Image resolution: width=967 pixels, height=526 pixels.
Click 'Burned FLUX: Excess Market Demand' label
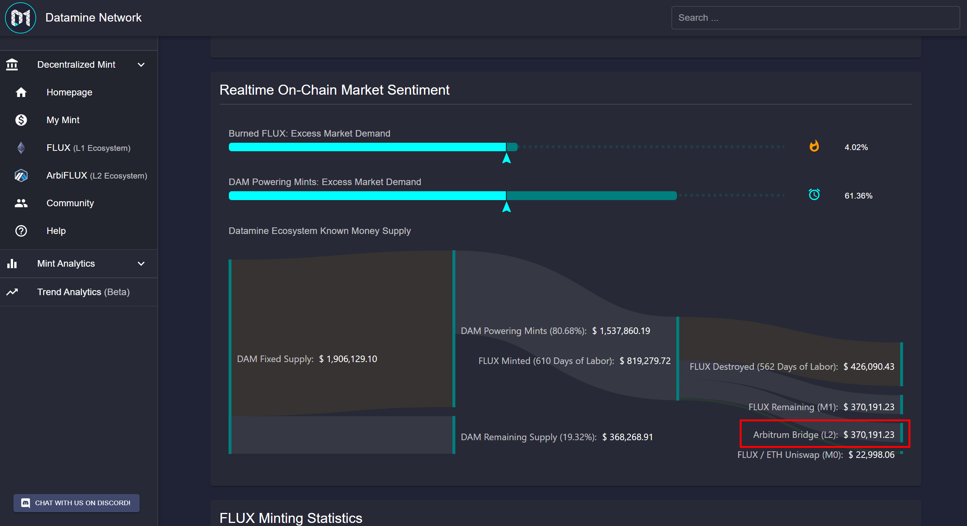(309, 134)
